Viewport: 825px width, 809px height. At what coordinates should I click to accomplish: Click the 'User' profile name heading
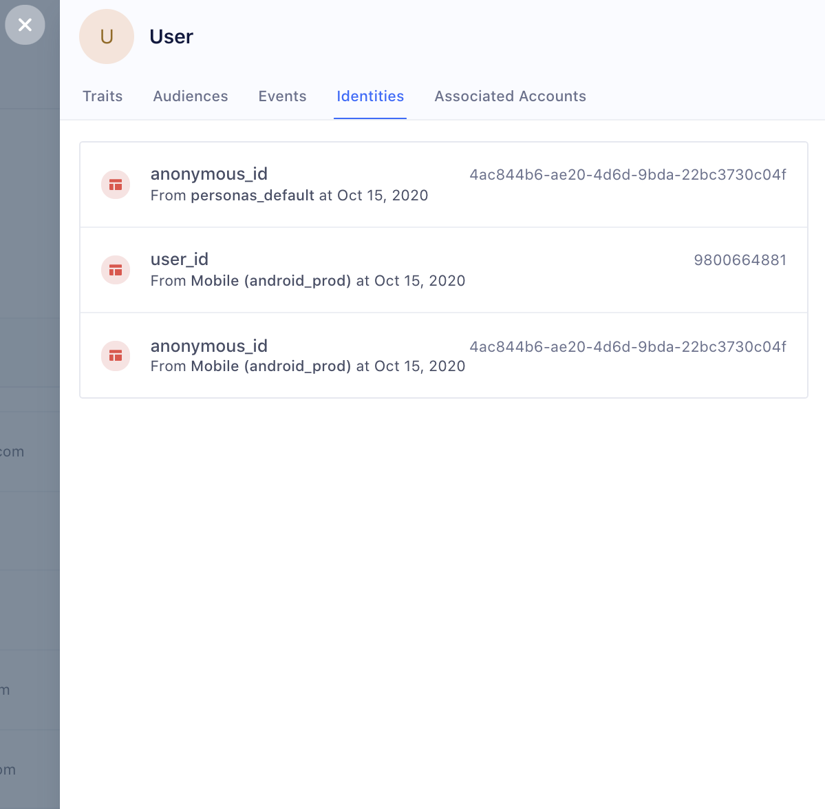(x=171, y=37)
